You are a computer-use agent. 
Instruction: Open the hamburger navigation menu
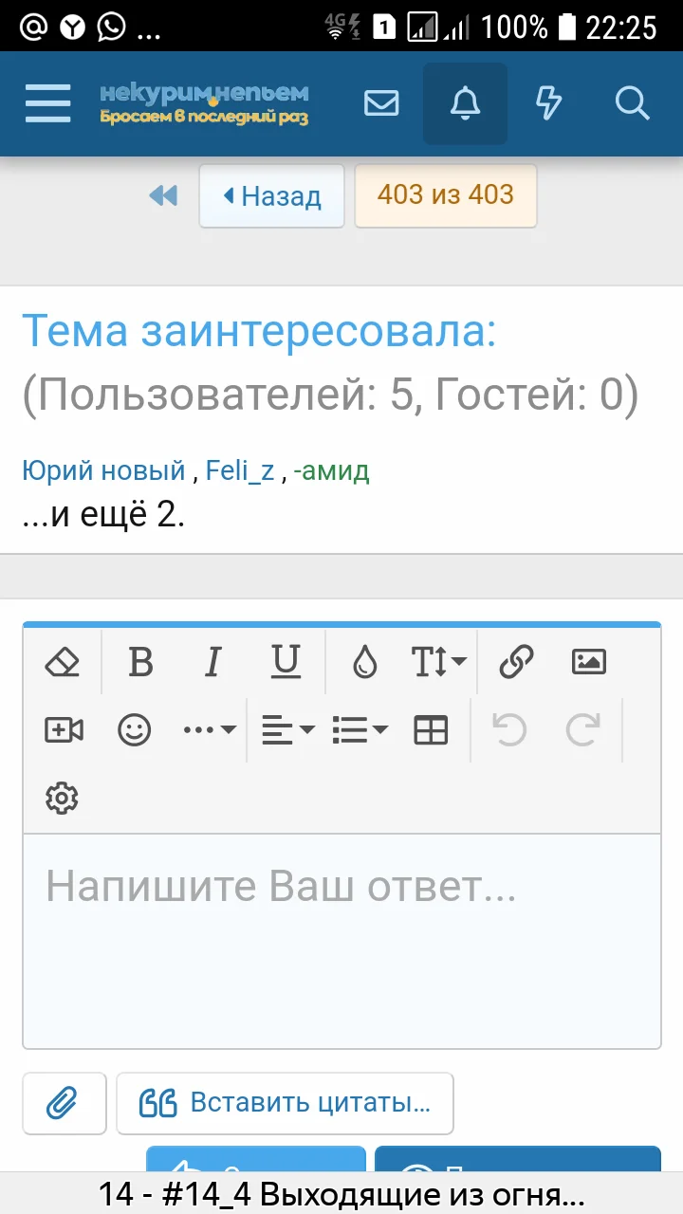(47, 103)
